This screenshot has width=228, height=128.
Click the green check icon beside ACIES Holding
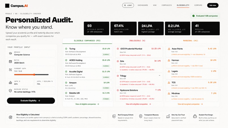click(66, 60)
